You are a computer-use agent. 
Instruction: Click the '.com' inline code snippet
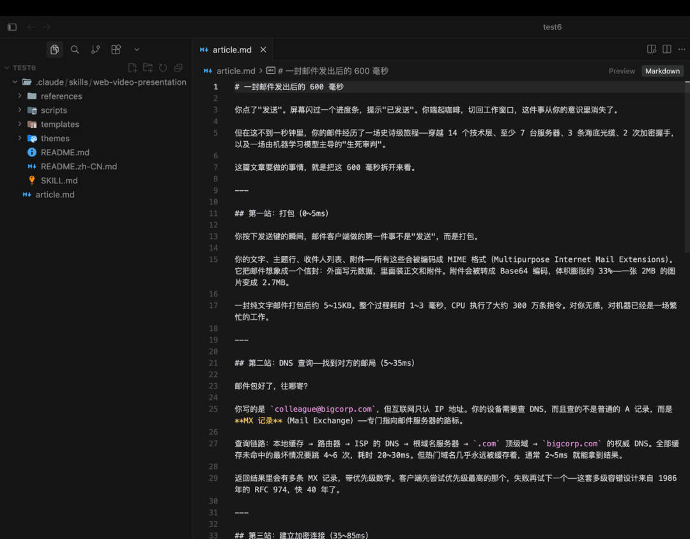point(486,443)
